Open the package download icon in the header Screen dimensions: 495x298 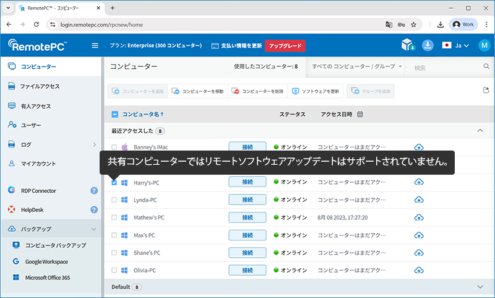(x=408, y=45)
